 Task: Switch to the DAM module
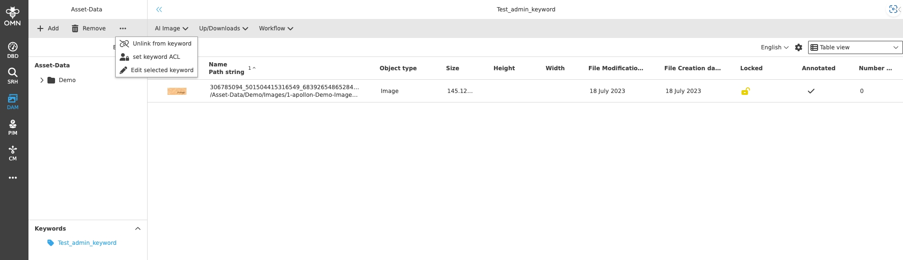click(13, 101)
